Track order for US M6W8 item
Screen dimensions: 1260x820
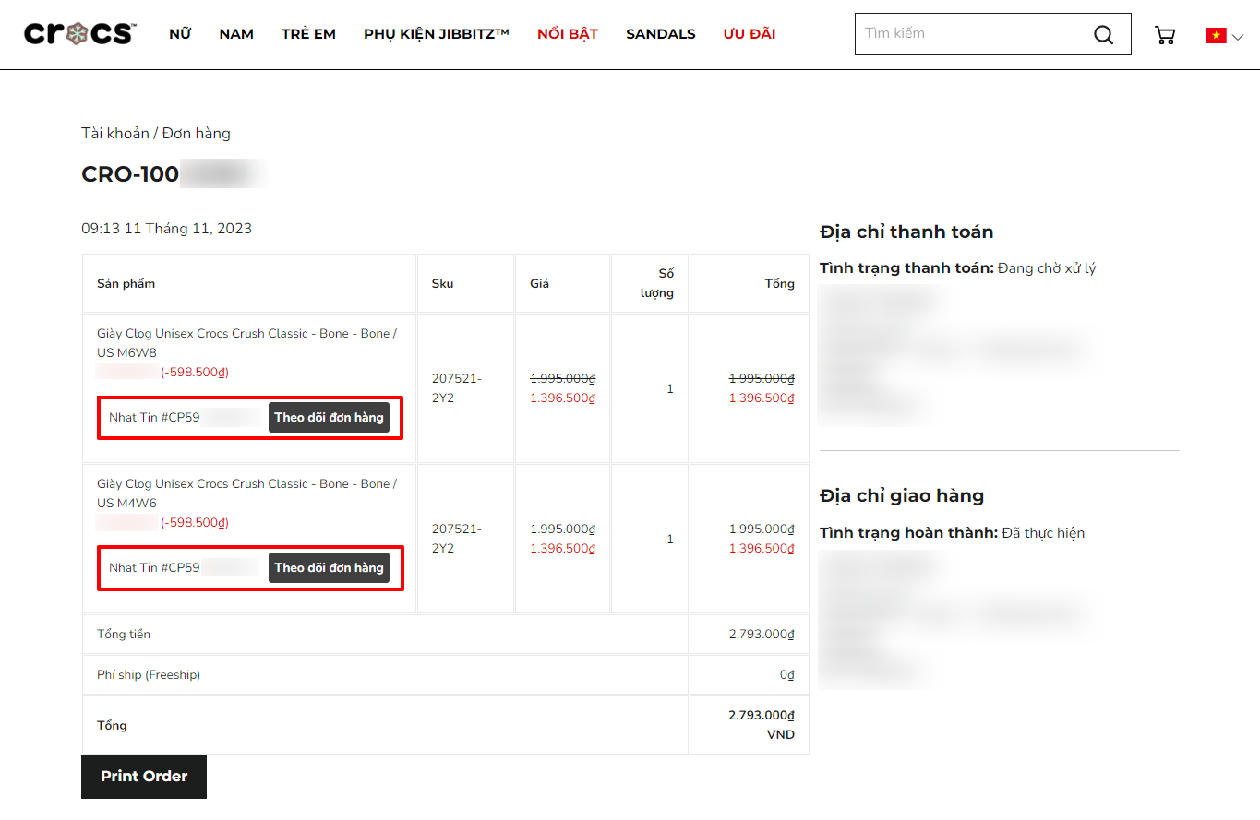coord(329,418)
